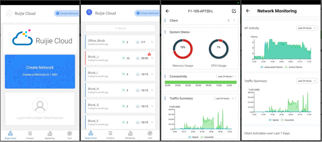The height and width of the screenshot is (142, 322).
Task: Toggle Downlink legend in Network Monitoring chart
Action: (x=287, y=120)
